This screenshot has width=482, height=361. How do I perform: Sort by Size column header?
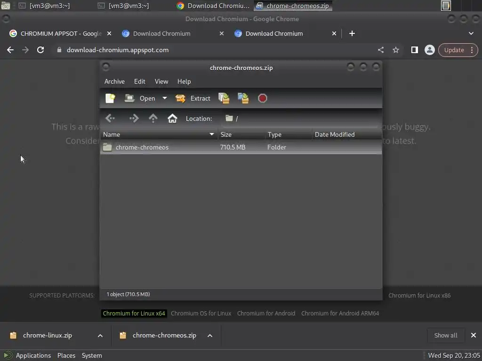click(241, 134)
